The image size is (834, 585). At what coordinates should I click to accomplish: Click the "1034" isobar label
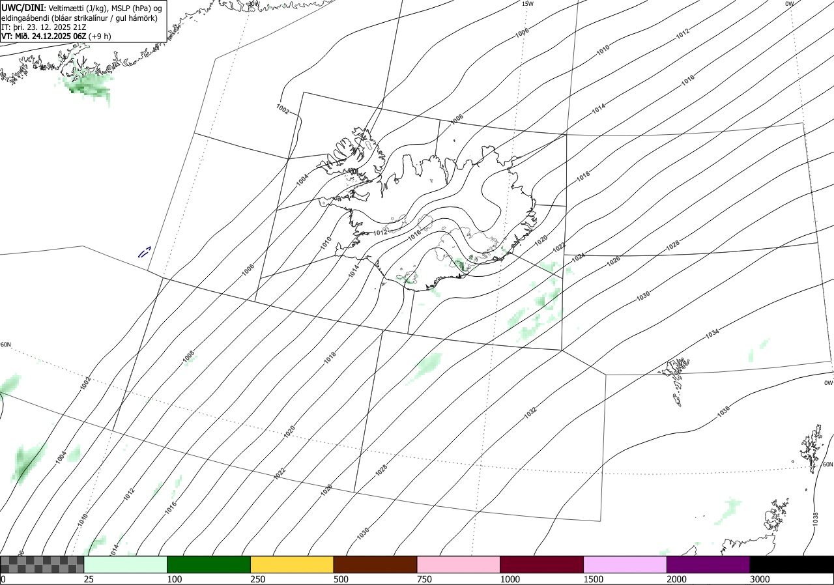click(712, 334)
